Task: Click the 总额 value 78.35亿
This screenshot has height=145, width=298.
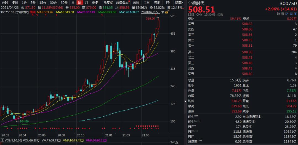Action: click(236, 96)
